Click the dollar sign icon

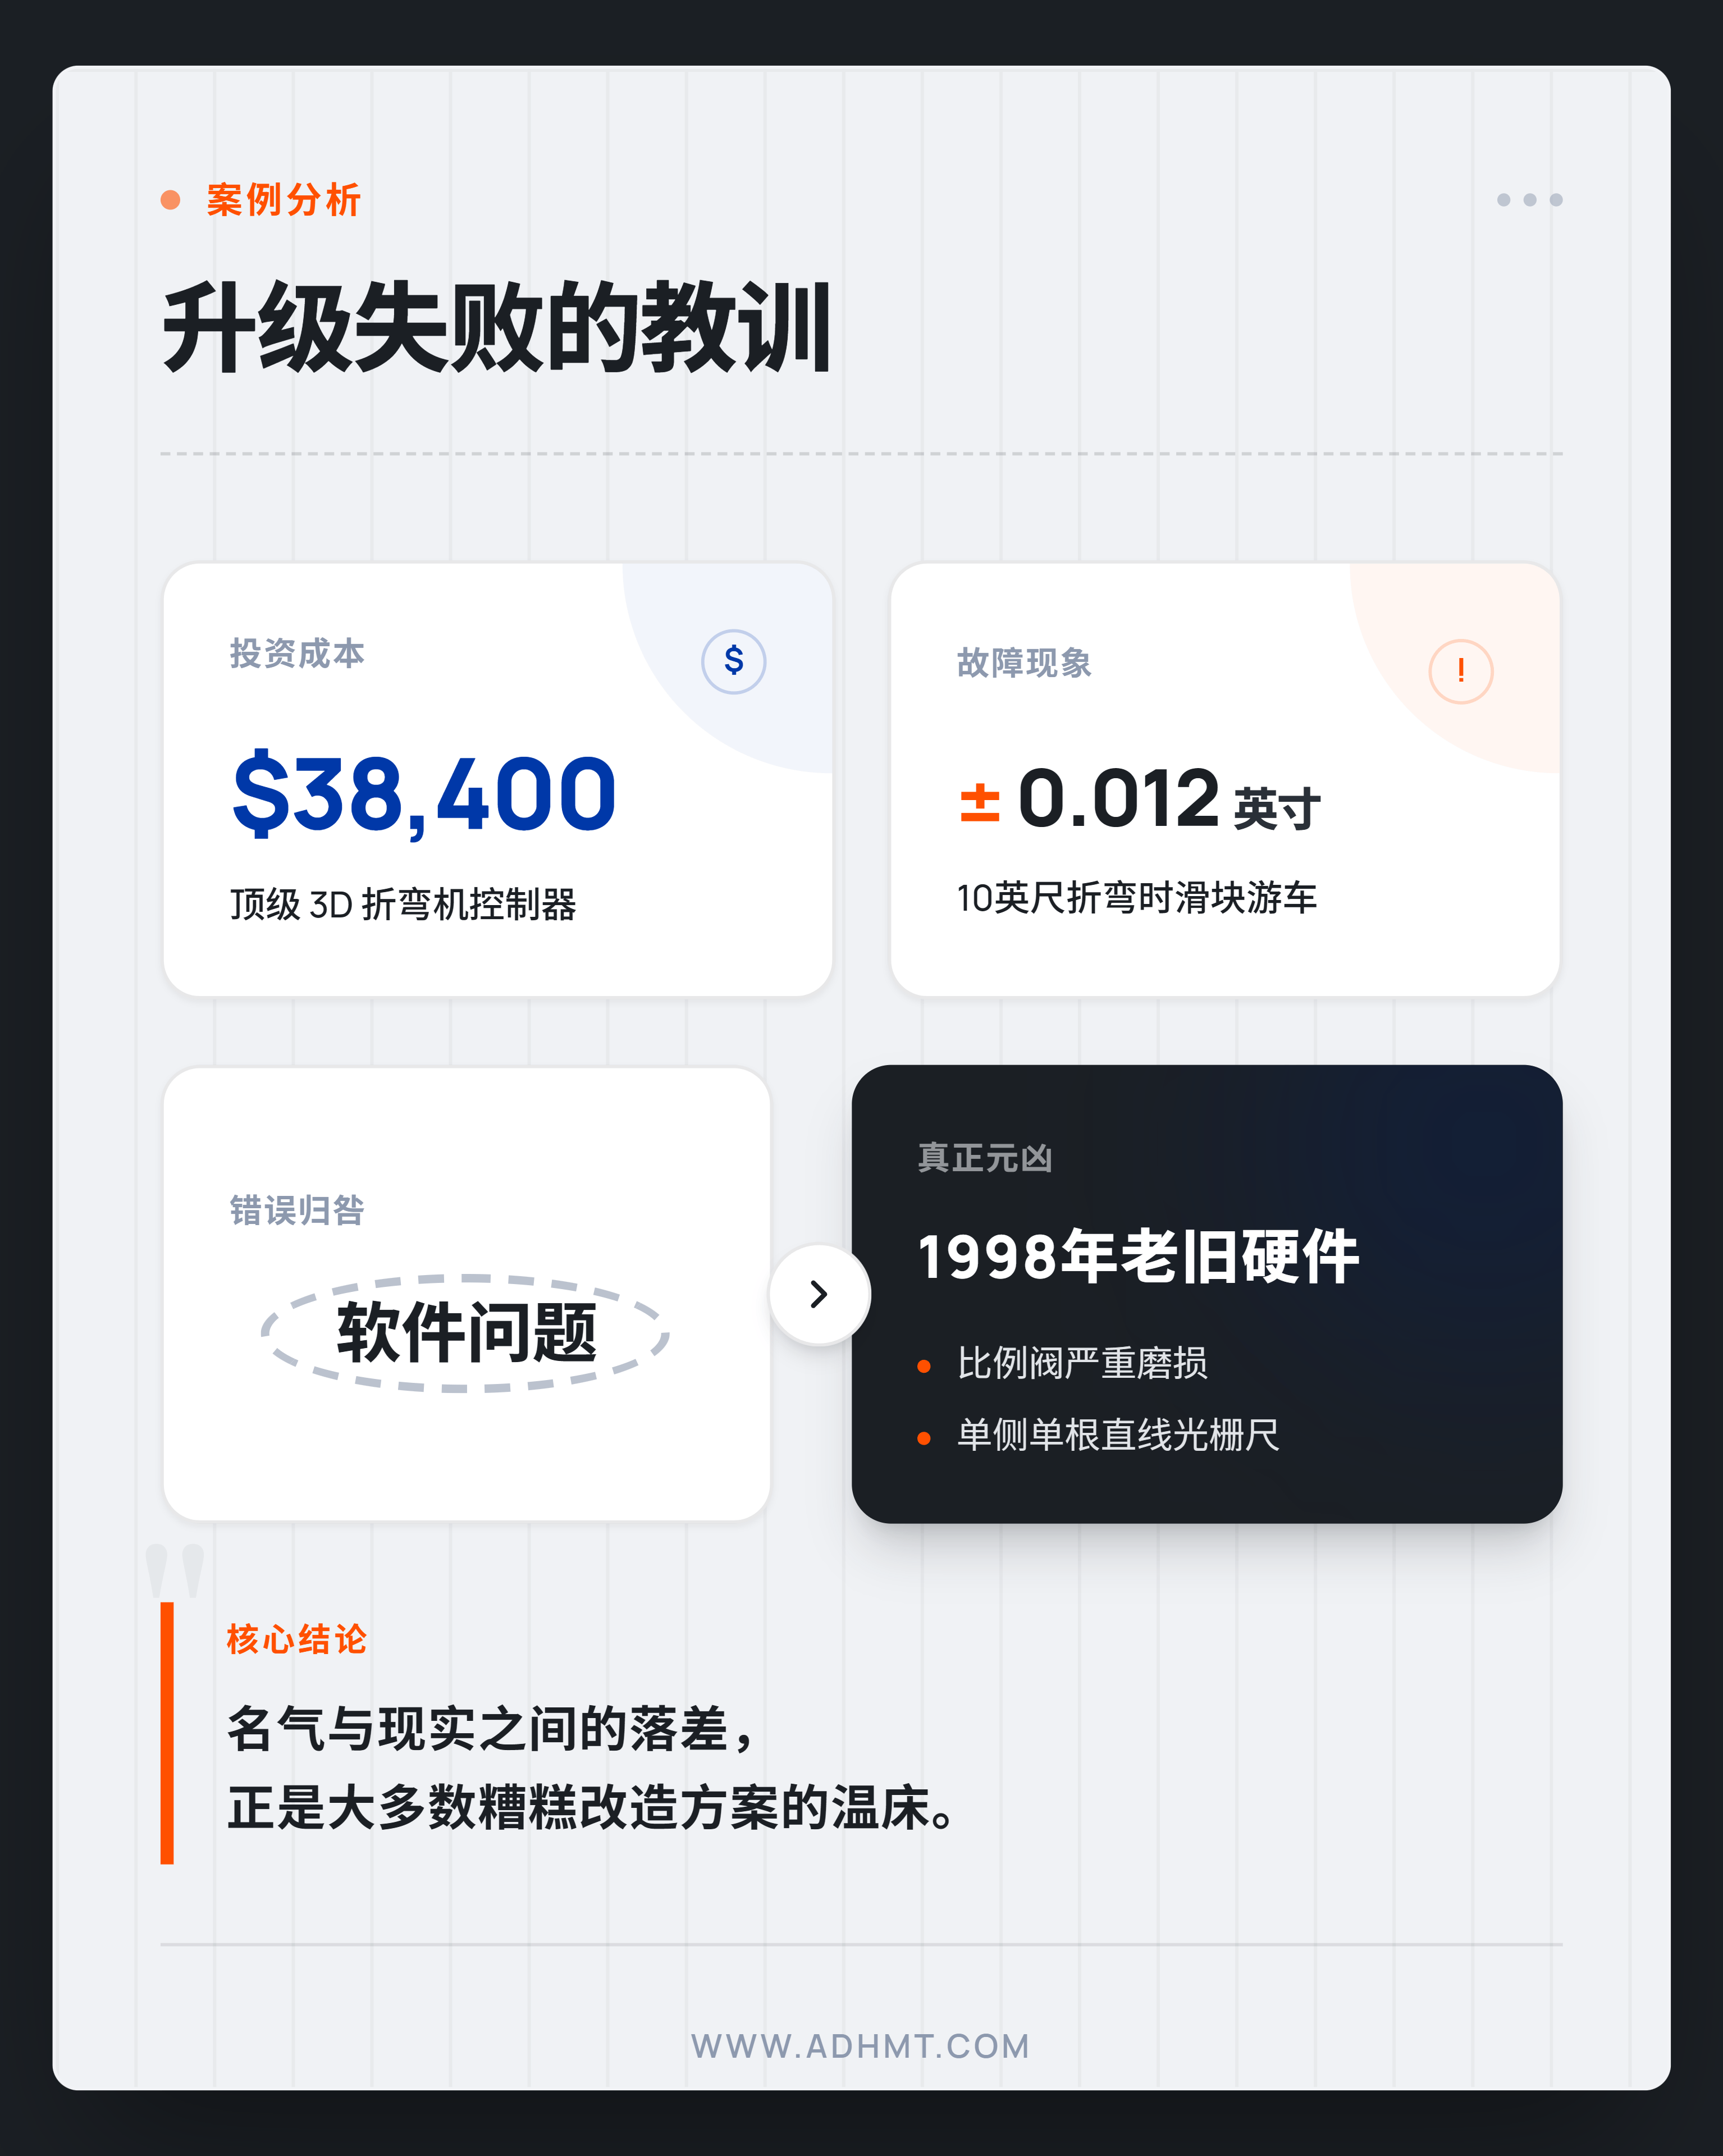(733, 661)
